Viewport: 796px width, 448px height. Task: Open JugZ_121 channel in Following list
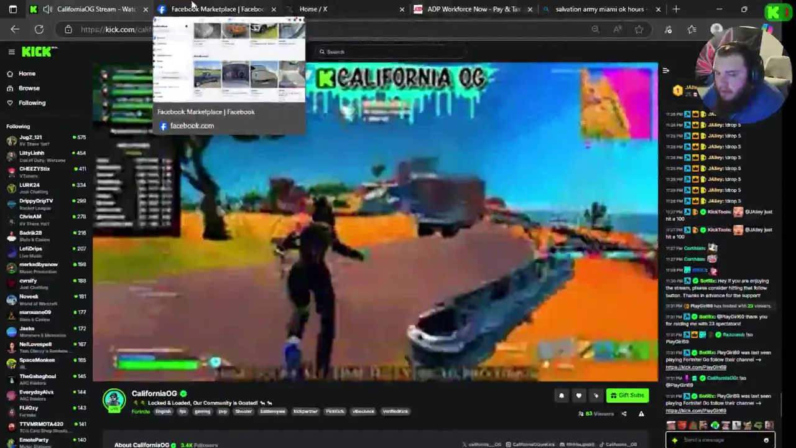click(46, 140)
